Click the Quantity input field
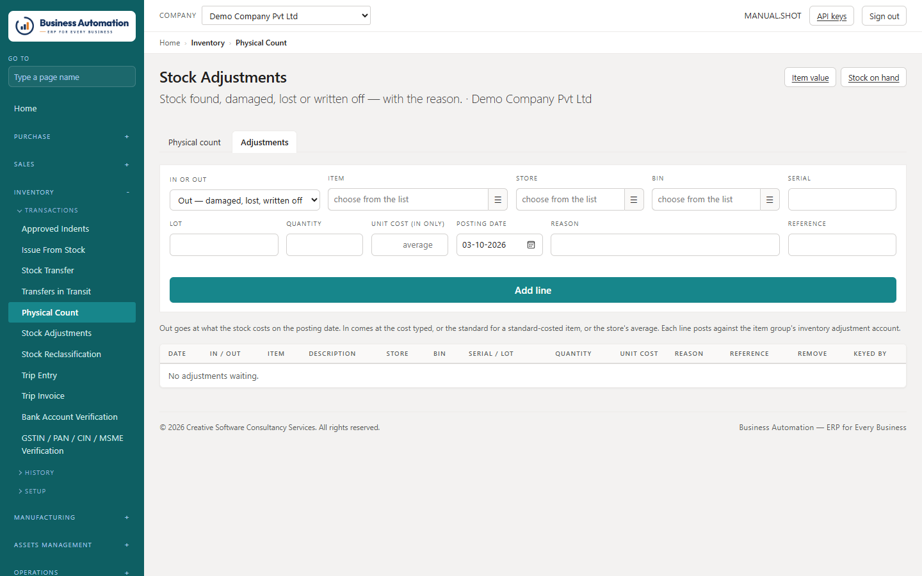 click(325, 245)
